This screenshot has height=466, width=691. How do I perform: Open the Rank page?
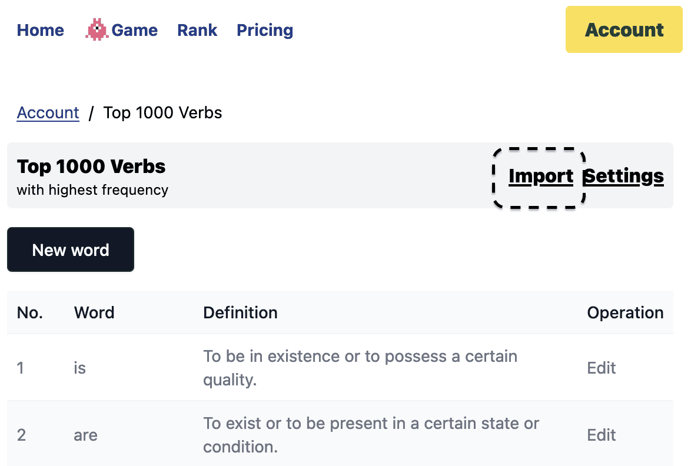pos(197,30)
